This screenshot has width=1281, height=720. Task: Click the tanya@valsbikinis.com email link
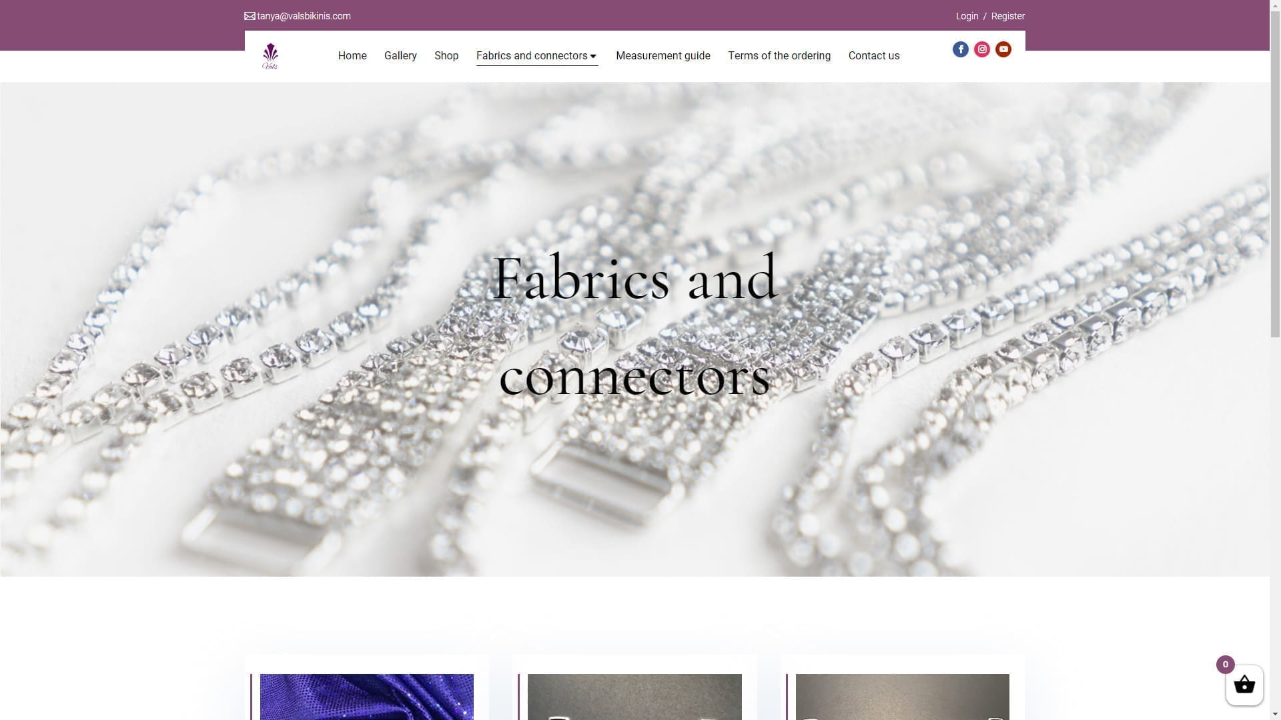[304, 16]
